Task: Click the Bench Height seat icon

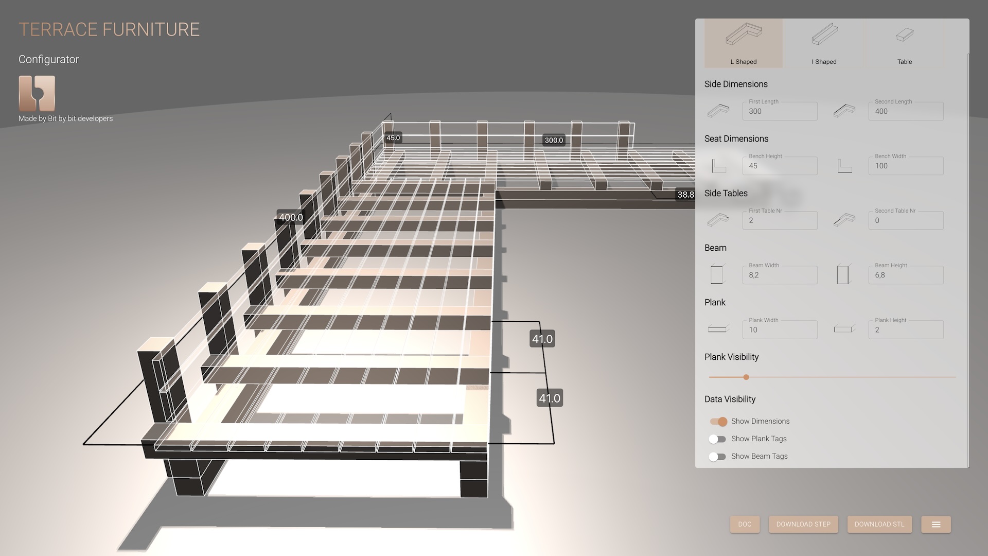Action: (x=718, y=166)
